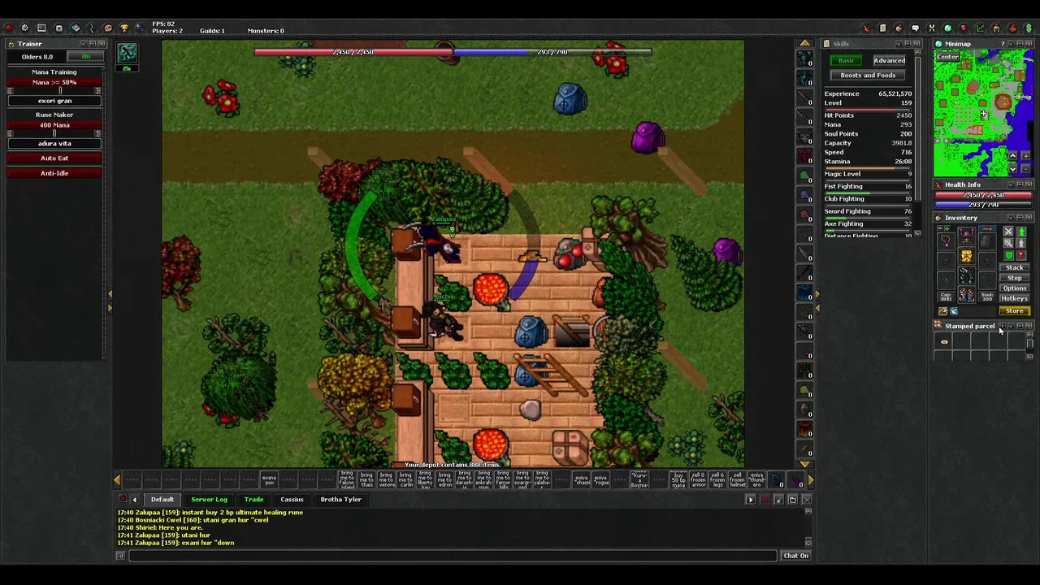This screenshot has width=1040, height=585.
Task: Click the haste spell icon showing 25s
Action: (127, 54)
